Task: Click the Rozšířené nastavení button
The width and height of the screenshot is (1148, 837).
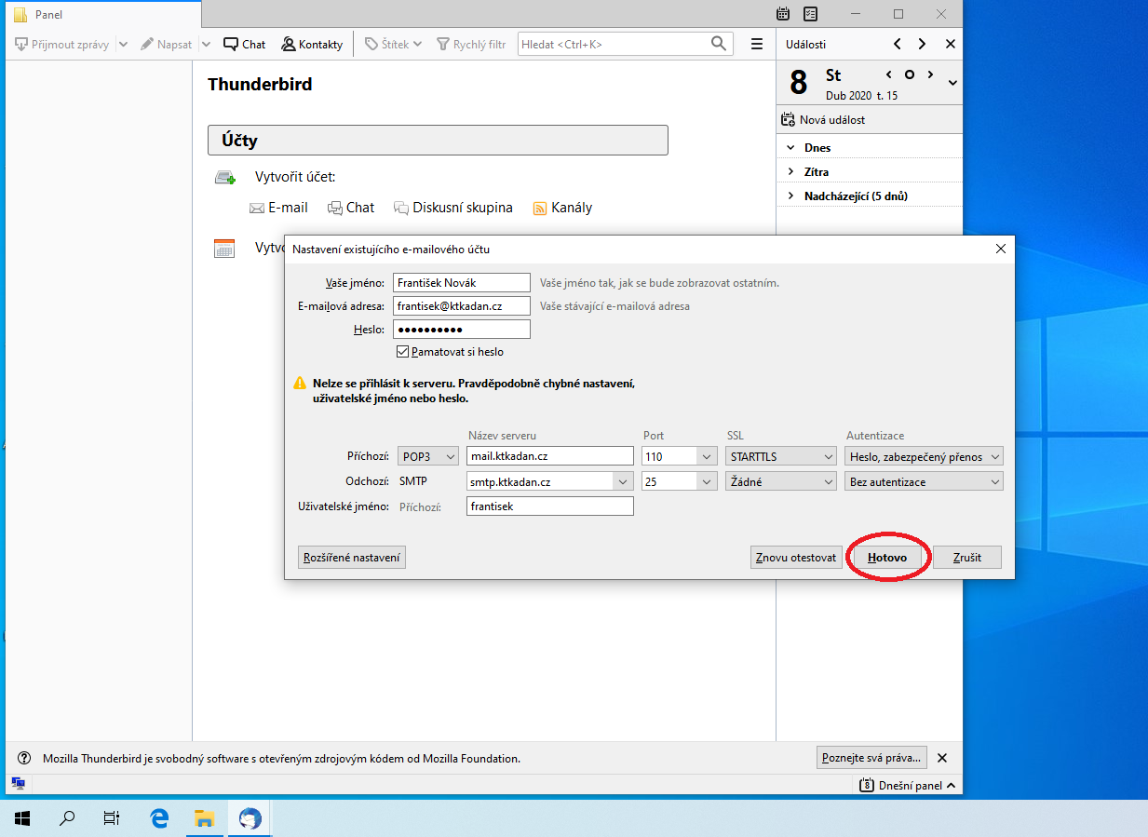Action: [x=352, y=557]
